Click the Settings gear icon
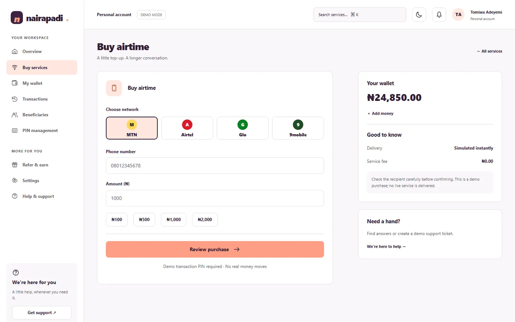The image size is (515, 322). pos(15,181)
